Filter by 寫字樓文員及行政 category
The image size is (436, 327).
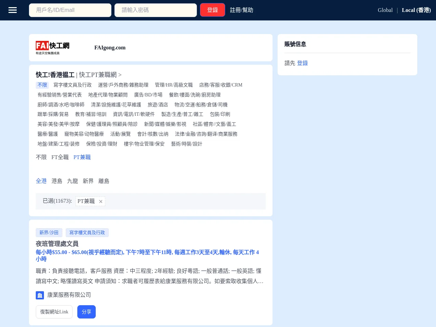coord(73,85)
